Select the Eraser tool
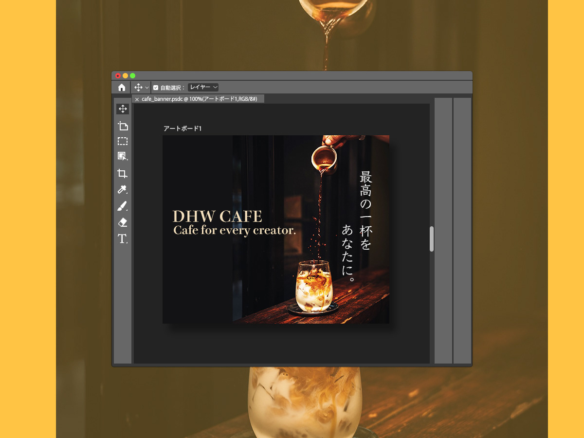Image resolution: width=584 pixels, height=438 pixels. pyautogui.click(x=123, y=222)
